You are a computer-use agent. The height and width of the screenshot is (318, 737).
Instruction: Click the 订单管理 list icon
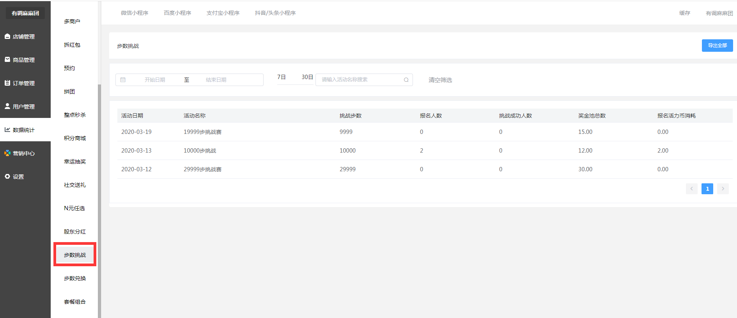(x=7, y=83)
